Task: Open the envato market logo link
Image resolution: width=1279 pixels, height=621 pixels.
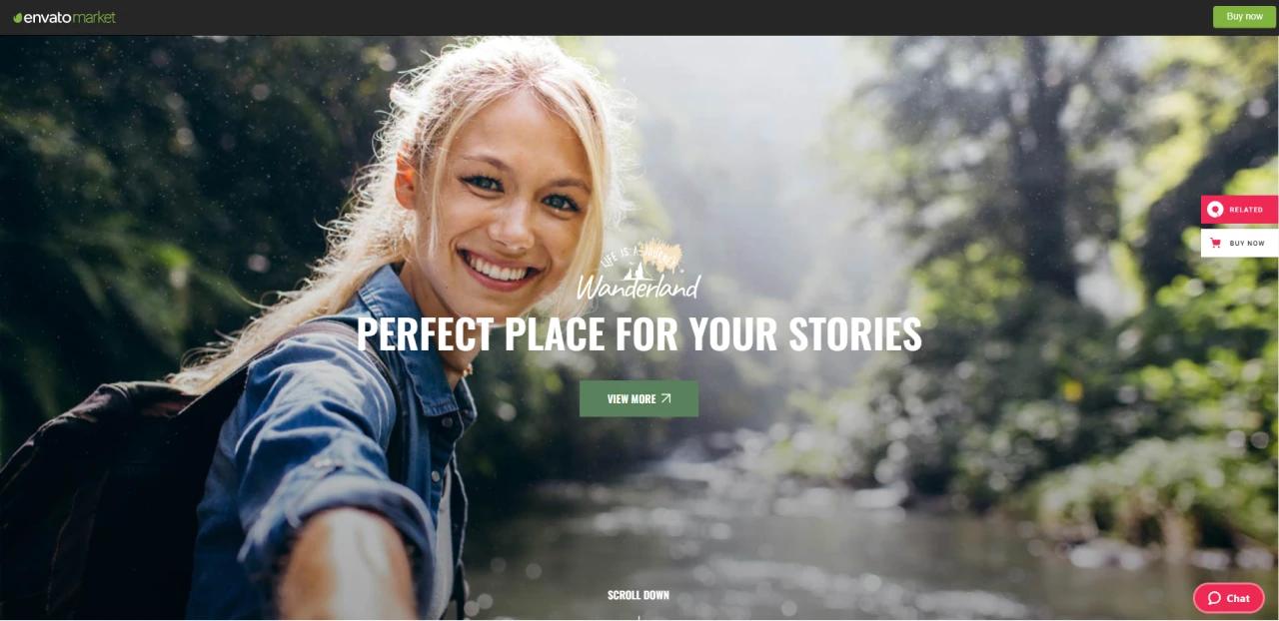Action: tap(64, 17)
